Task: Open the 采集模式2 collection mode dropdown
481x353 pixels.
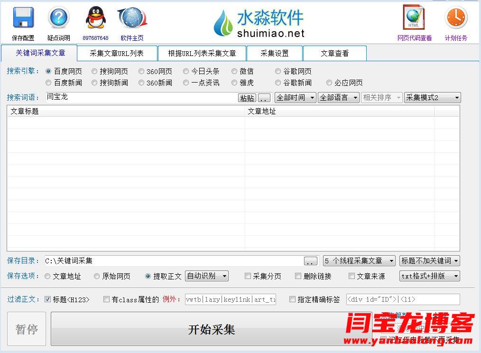Action: (432, 97)
